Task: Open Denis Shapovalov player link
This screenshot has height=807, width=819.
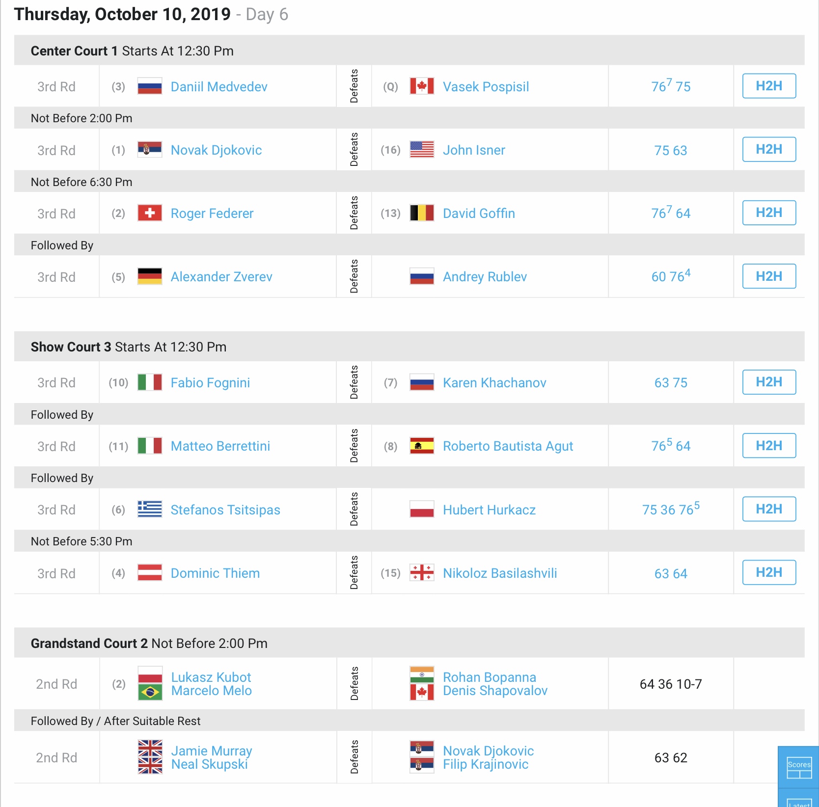Action: coord(495,691)
